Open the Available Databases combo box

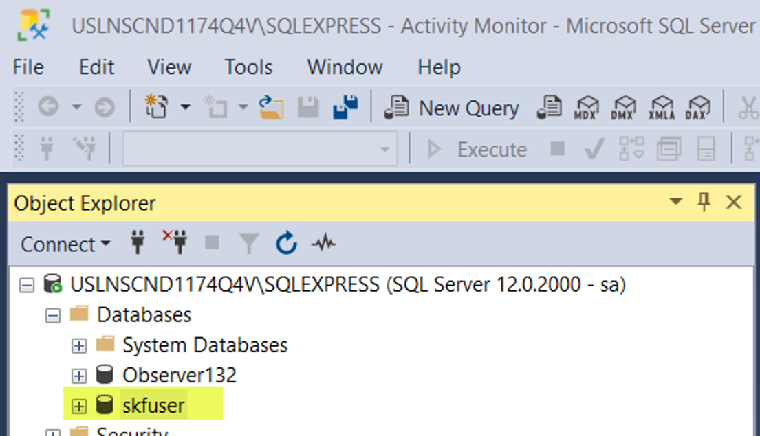pos(260,149)
